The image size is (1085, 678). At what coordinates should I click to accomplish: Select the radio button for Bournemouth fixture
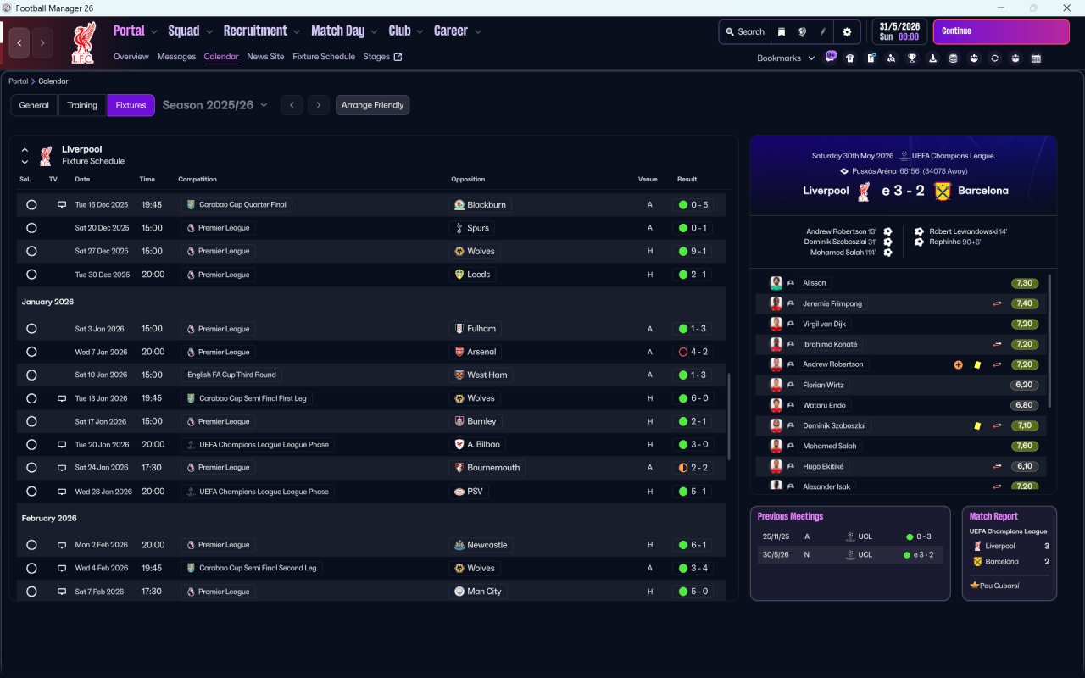[x=31, y=468]
